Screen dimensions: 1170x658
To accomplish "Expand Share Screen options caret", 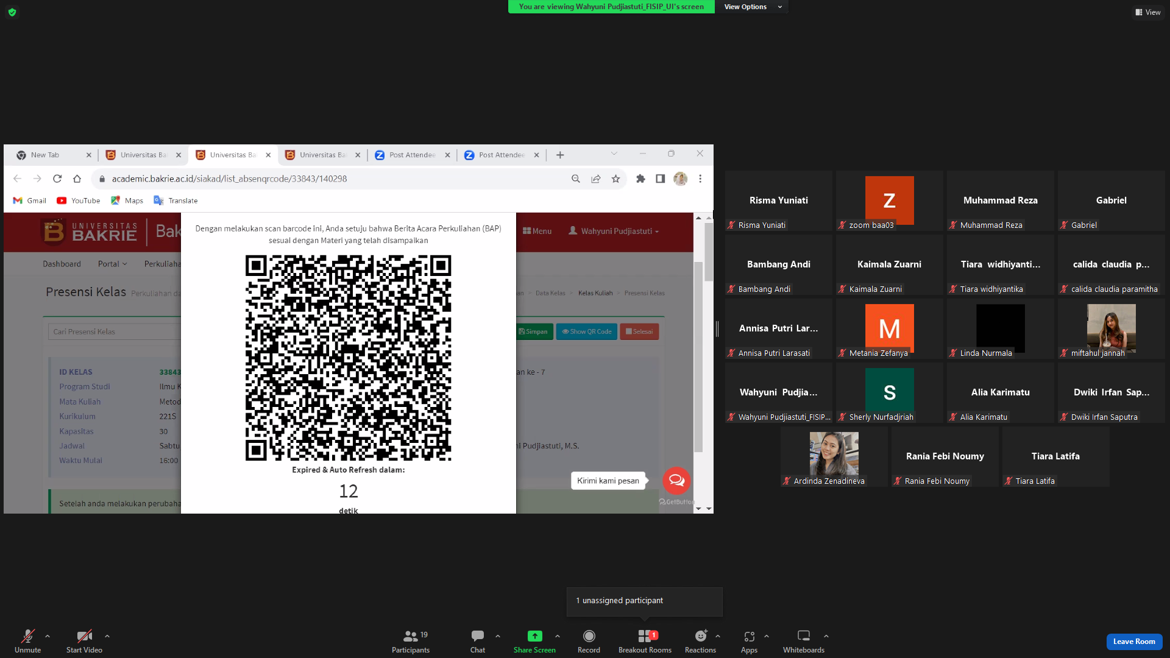I will [558, 636].
